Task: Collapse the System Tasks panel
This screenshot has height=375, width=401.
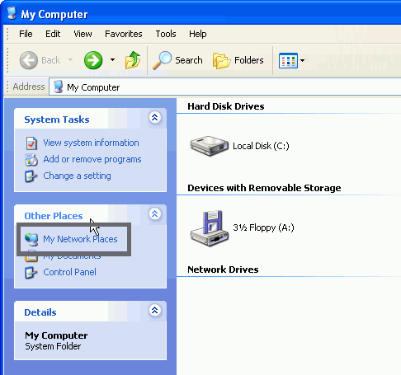Action: pos(155,118)
